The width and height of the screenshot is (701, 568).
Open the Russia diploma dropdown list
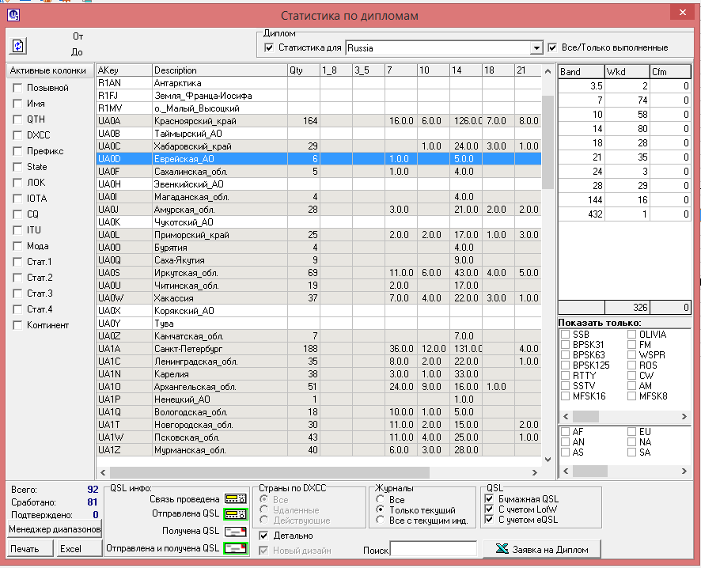[537, 48]
